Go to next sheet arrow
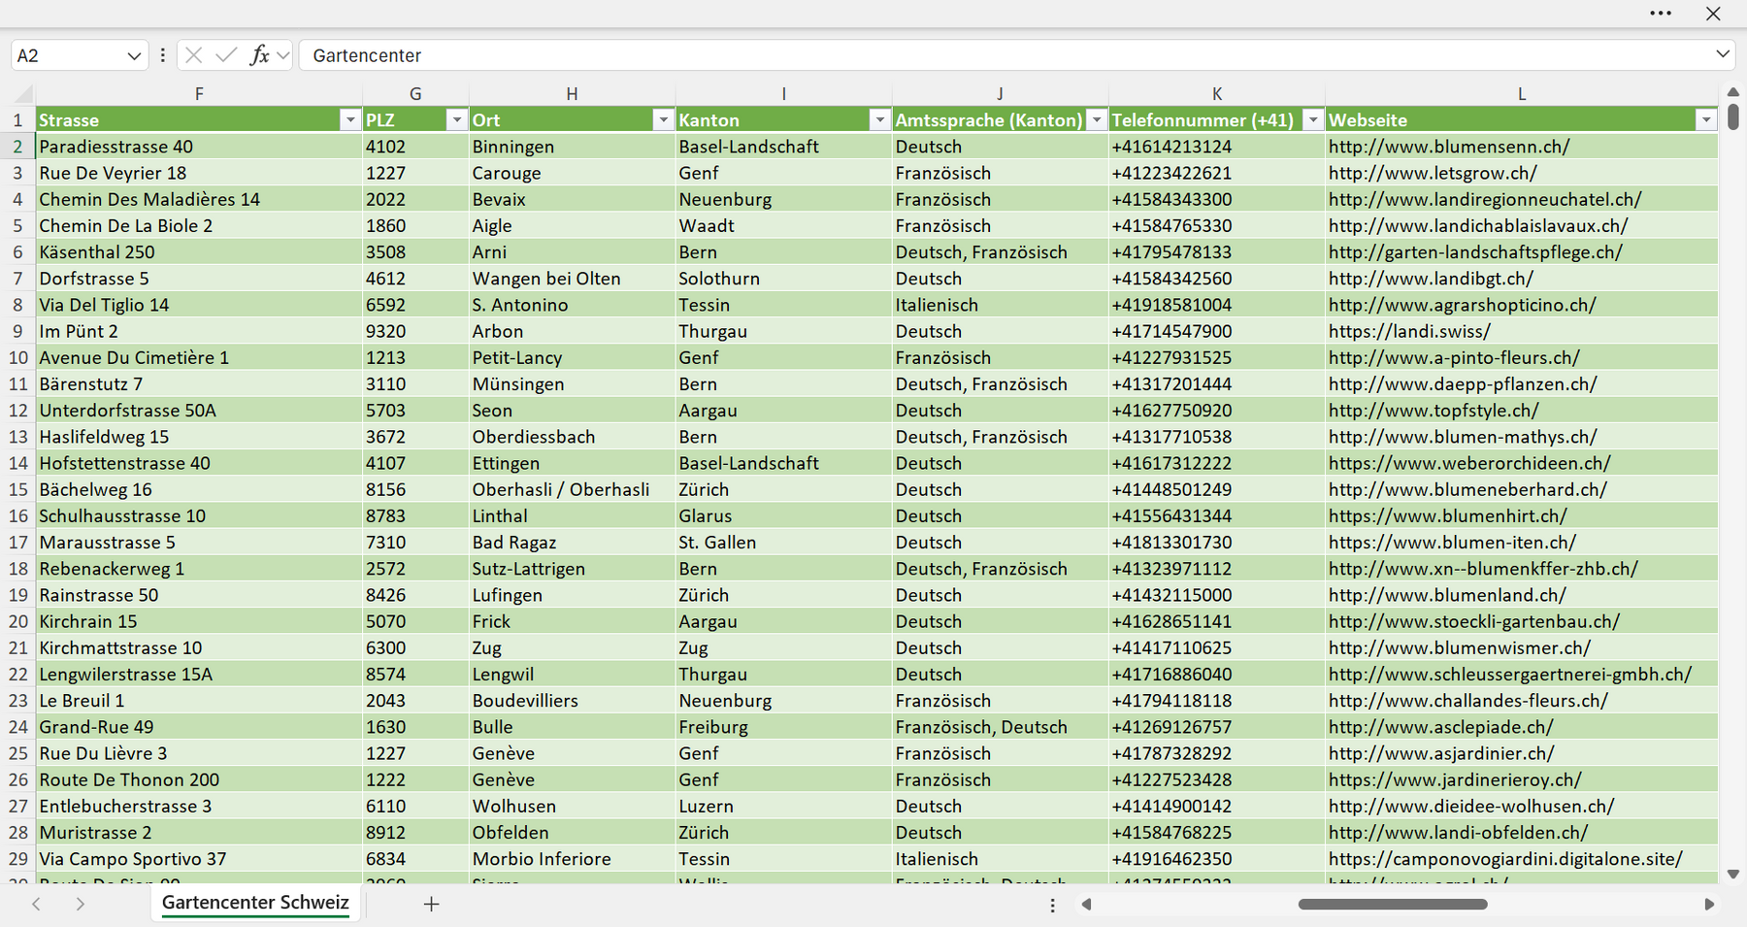 click(x=81, y=904)
